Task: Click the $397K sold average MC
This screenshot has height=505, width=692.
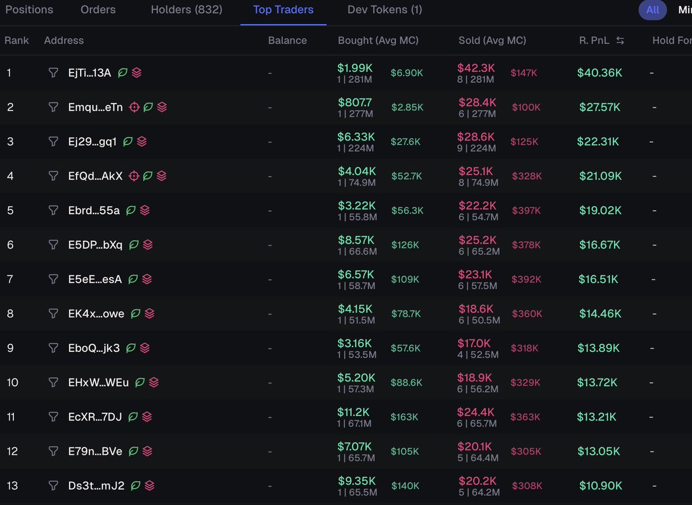Action: (x=526, y=211)
